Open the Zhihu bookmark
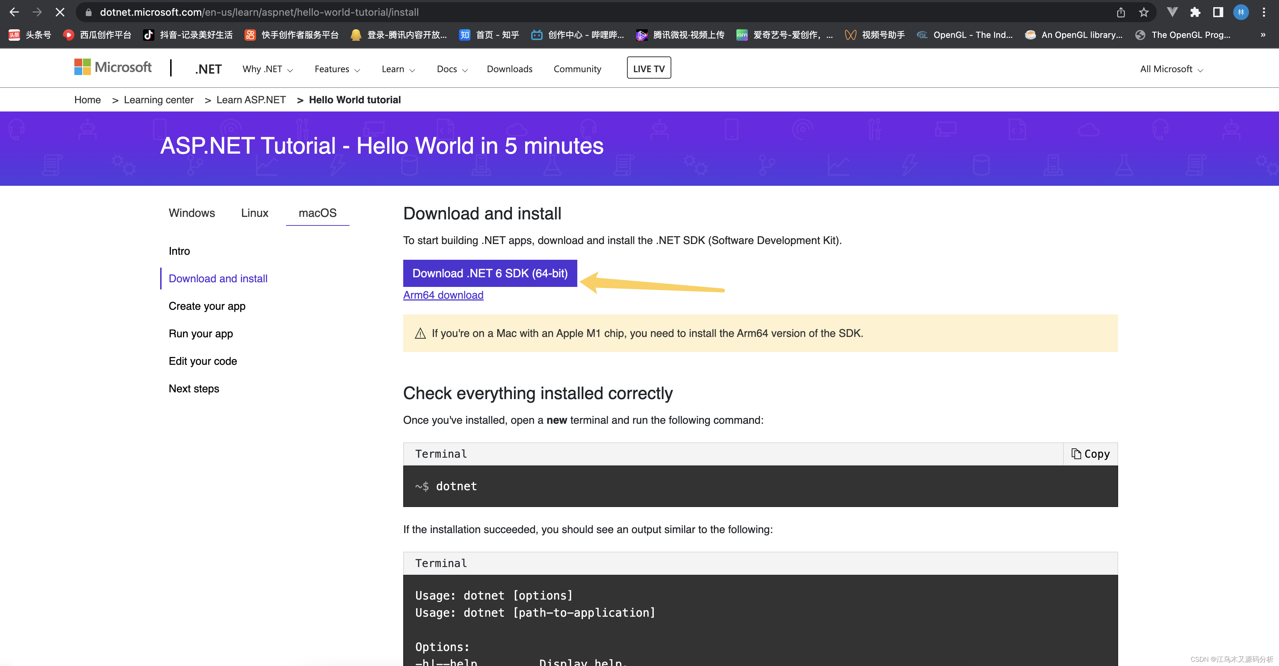Screen dimensions: 1279x666 pos(489,35)
